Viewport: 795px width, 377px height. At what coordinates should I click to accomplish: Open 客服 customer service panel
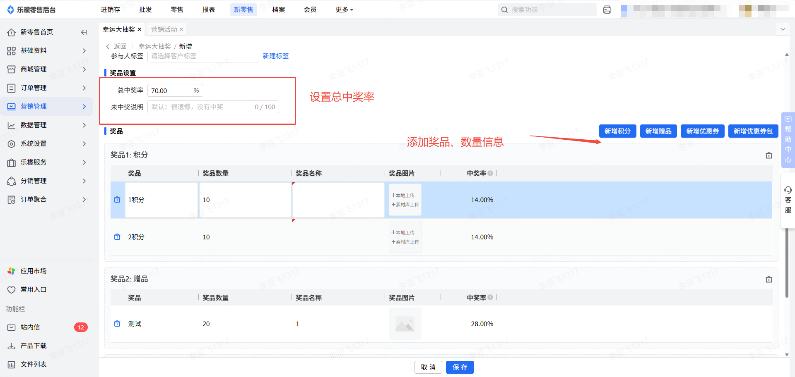(x=788, y=200)
